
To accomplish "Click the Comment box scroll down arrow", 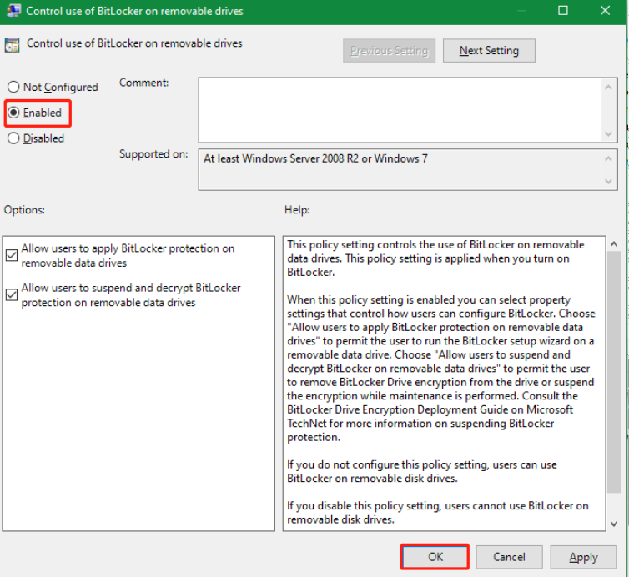I will 608,133.
